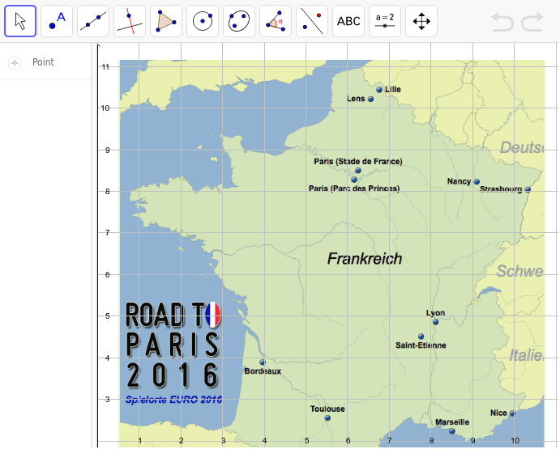Click the Lille city marker
The image size is (560, 449).
[x=379, y=90]
